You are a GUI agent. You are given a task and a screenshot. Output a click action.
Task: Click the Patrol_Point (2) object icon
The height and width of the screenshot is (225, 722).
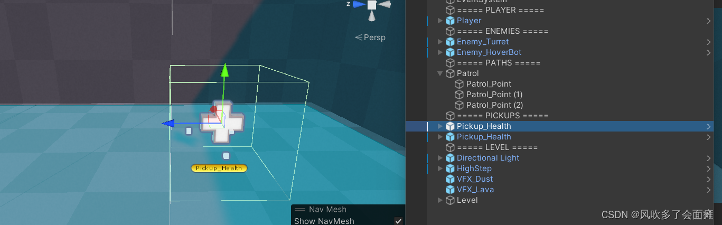(x=459, y=105)
